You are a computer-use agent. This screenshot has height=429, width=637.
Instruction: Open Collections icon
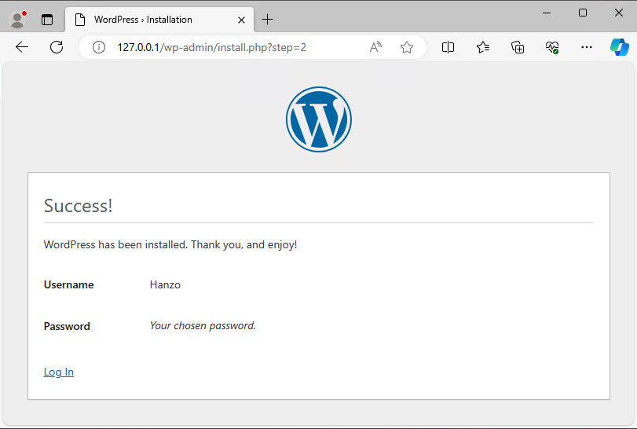(x=518, y=47)
